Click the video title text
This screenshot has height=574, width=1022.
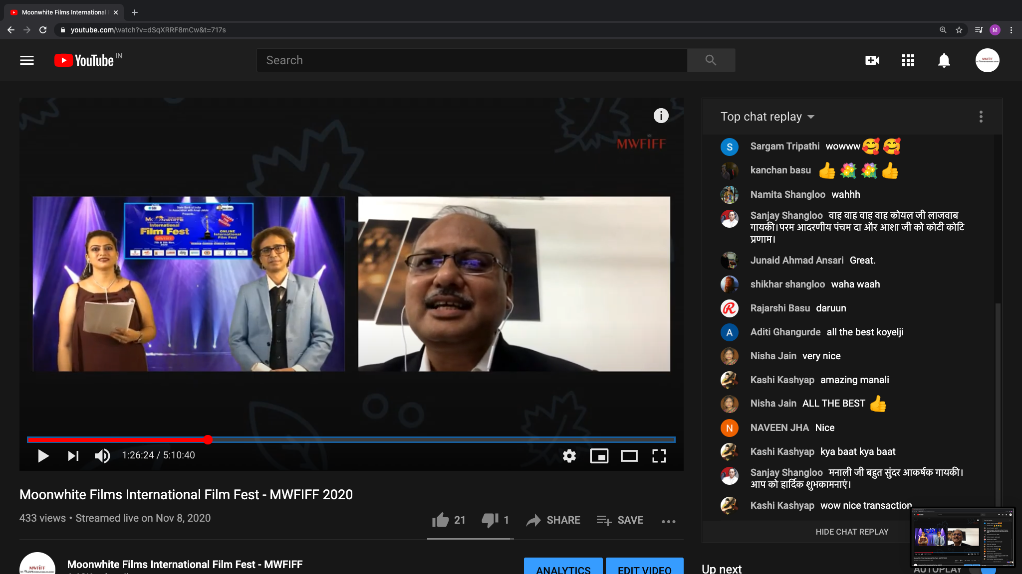pyautogui.click(x=186, y=494)
